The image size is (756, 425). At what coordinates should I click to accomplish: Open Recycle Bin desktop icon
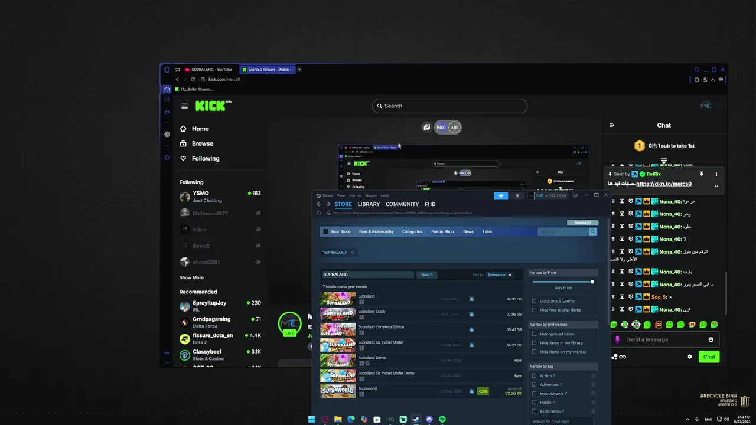click(745, 401)
